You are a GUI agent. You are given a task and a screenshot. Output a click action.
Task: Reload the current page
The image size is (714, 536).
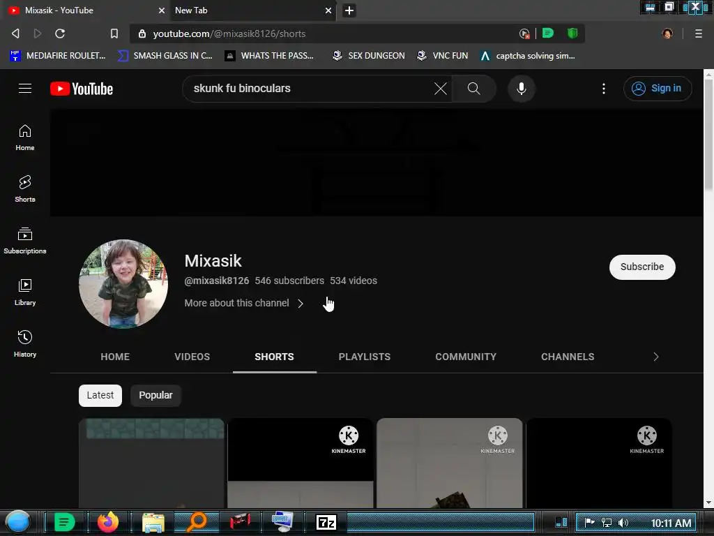click(x=60, y=33)
